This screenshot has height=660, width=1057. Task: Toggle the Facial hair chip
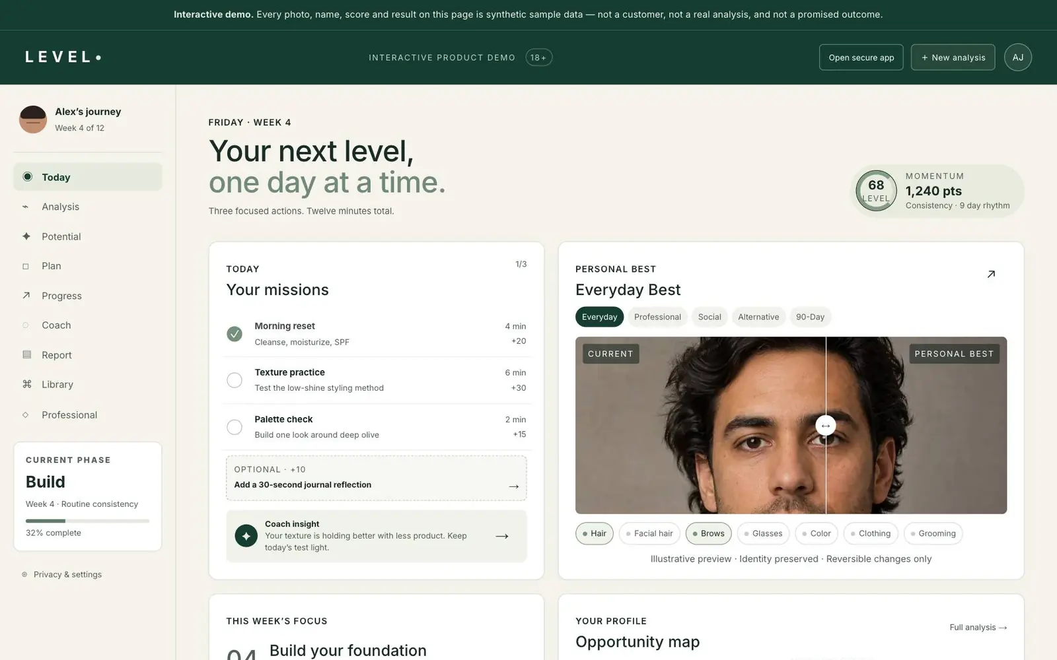649,533
